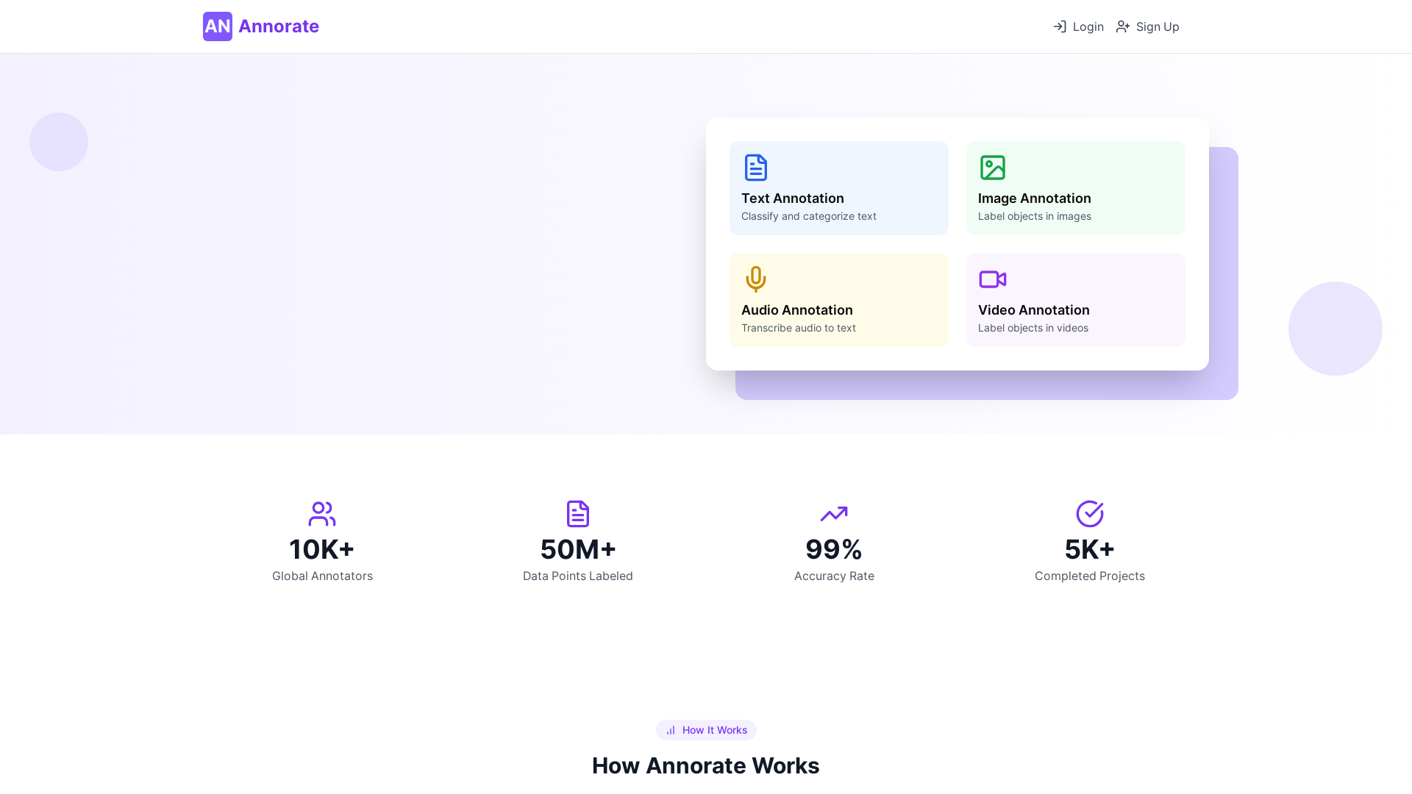Viewport: 1412px width, 794px height.
Task: Select the Video Annotation card
Action: (x=1075, y=299)
